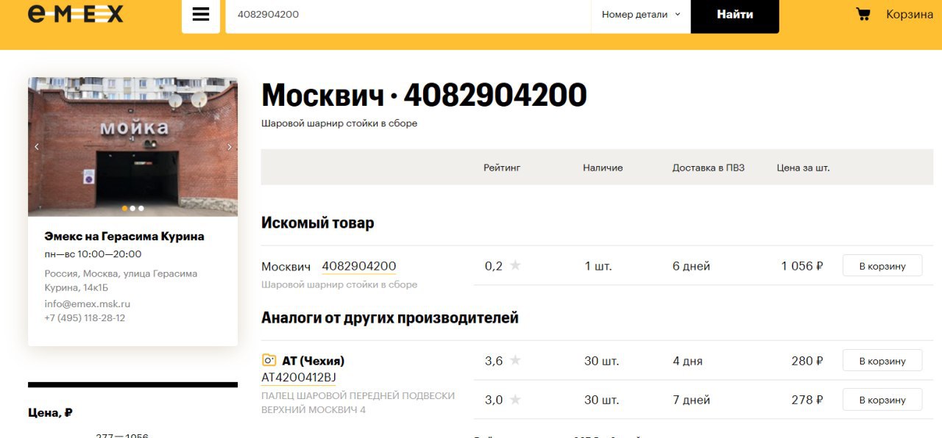Viewport: 942px width, 438px height.
Task: Click the price 1 056 ₽
Action: click(802, 266)
